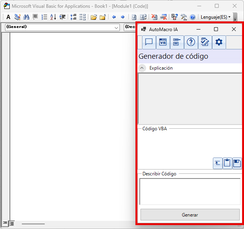This screenshot has height=229, width=244.
Task: Open the text lines explain tab
Action: (177, 42)
